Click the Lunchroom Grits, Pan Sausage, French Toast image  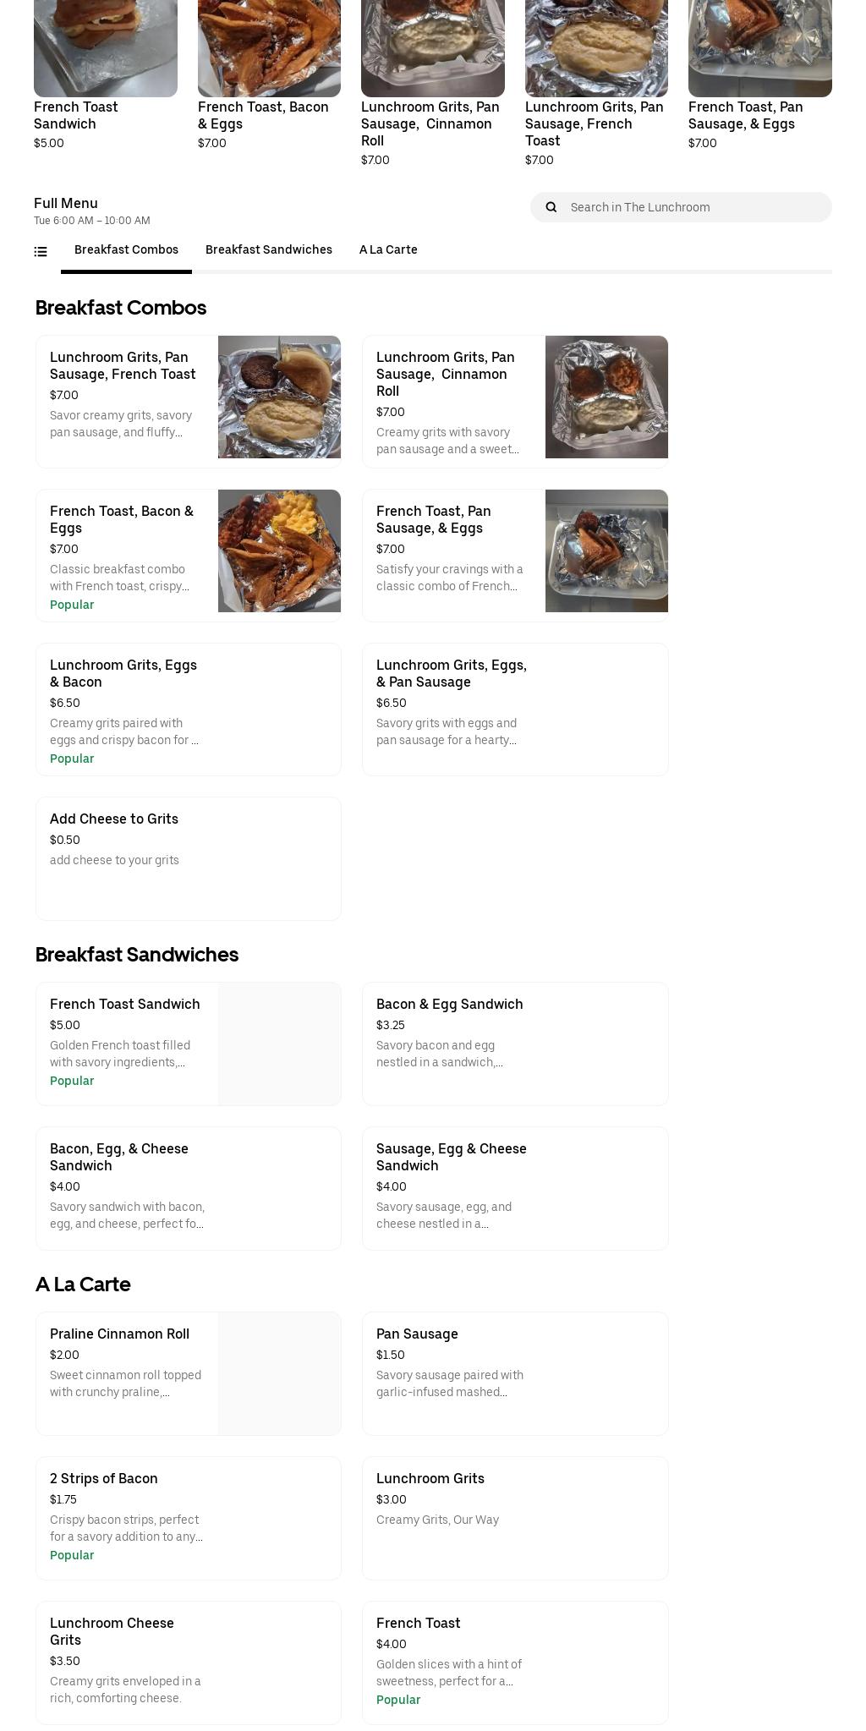pyautogui.click(x=279, y=397)
